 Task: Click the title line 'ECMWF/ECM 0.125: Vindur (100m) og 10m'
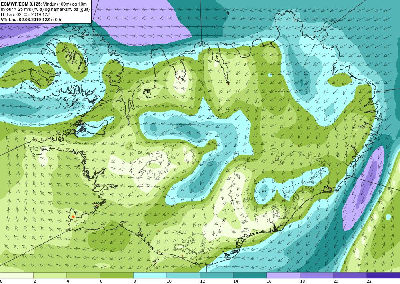tap(44, 4)
